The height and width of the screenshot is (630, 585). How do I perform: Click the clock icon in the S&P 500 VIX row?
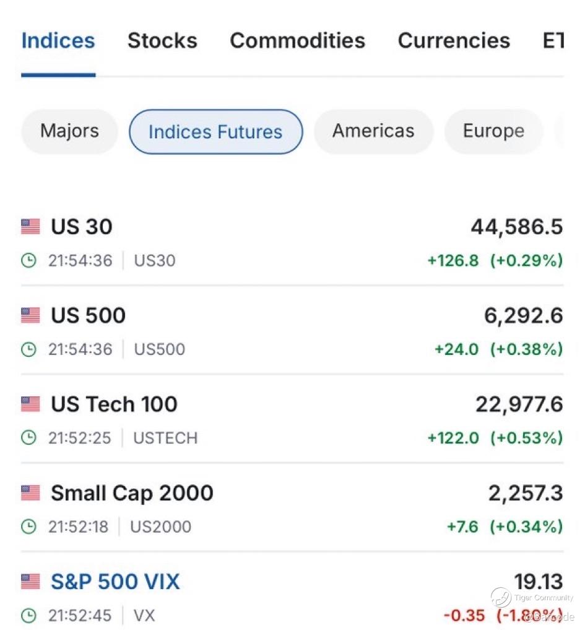pyautogui.click(x=29, y=615)
